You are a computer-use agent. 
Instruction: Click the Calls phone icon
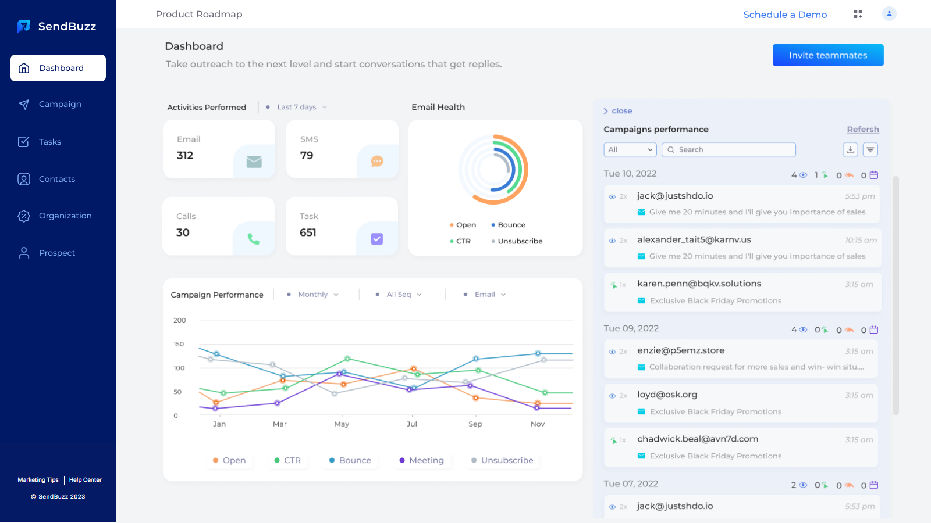click(x=253, y=239)
